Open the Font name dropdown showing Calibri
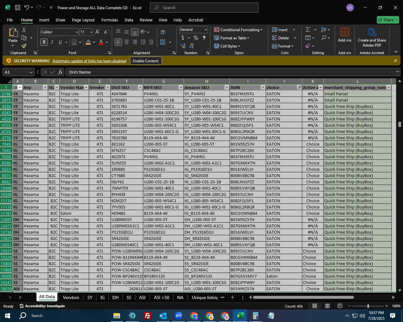 [x=77, y=32]
